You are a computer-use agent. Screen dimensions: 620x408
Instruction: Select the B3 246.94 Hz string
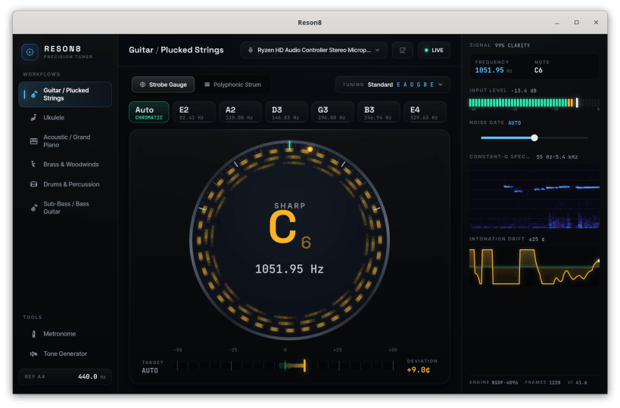379,112
